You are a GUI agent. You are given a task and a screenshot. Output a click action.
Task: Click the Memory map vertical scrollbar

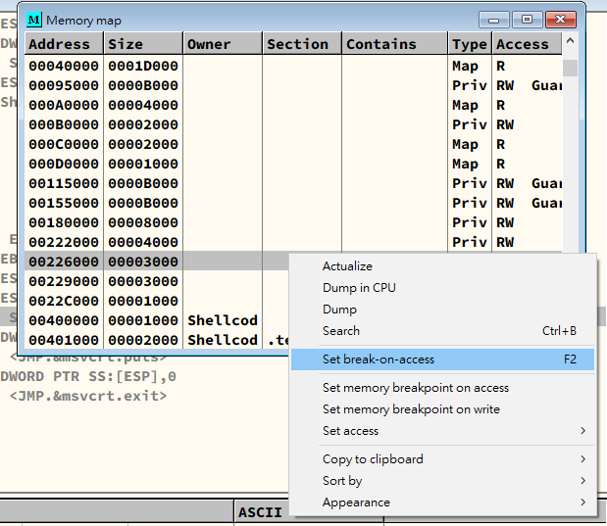[570, 147]
